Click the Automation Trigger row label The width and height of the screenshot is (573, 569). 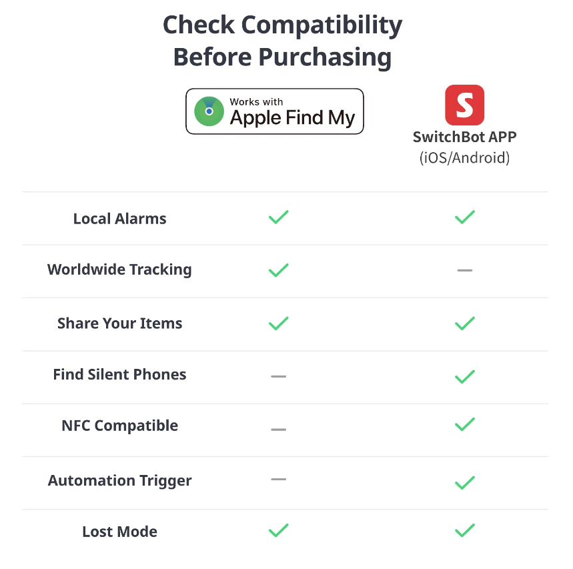[119, 480]
